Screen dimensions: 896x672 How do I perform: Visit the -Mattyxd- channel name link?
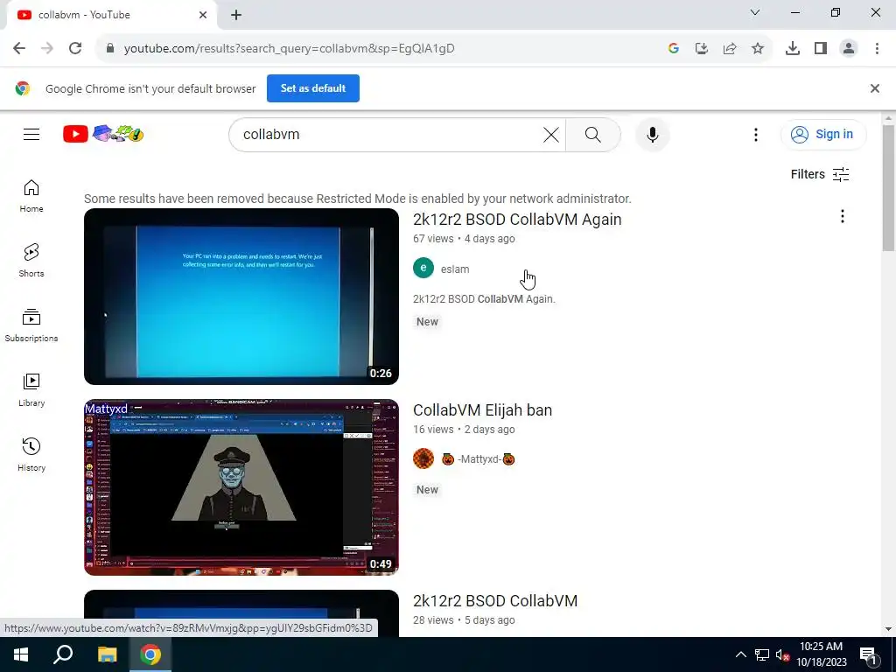click(x=479, y=459)
